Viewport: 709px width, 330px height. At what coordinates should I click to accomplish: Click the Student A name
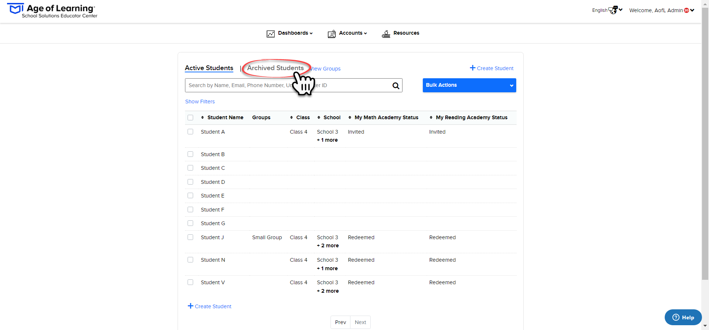click(x=213, y=132)
